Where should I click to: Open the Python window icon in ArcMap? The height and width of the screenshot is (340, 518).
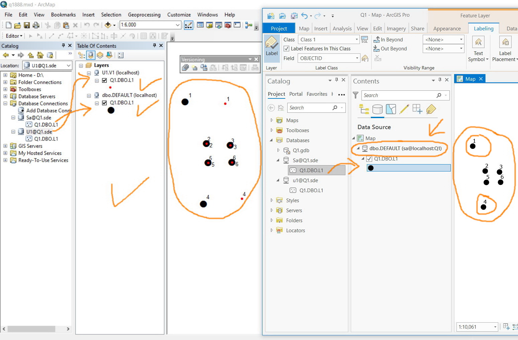click(237, 25)
